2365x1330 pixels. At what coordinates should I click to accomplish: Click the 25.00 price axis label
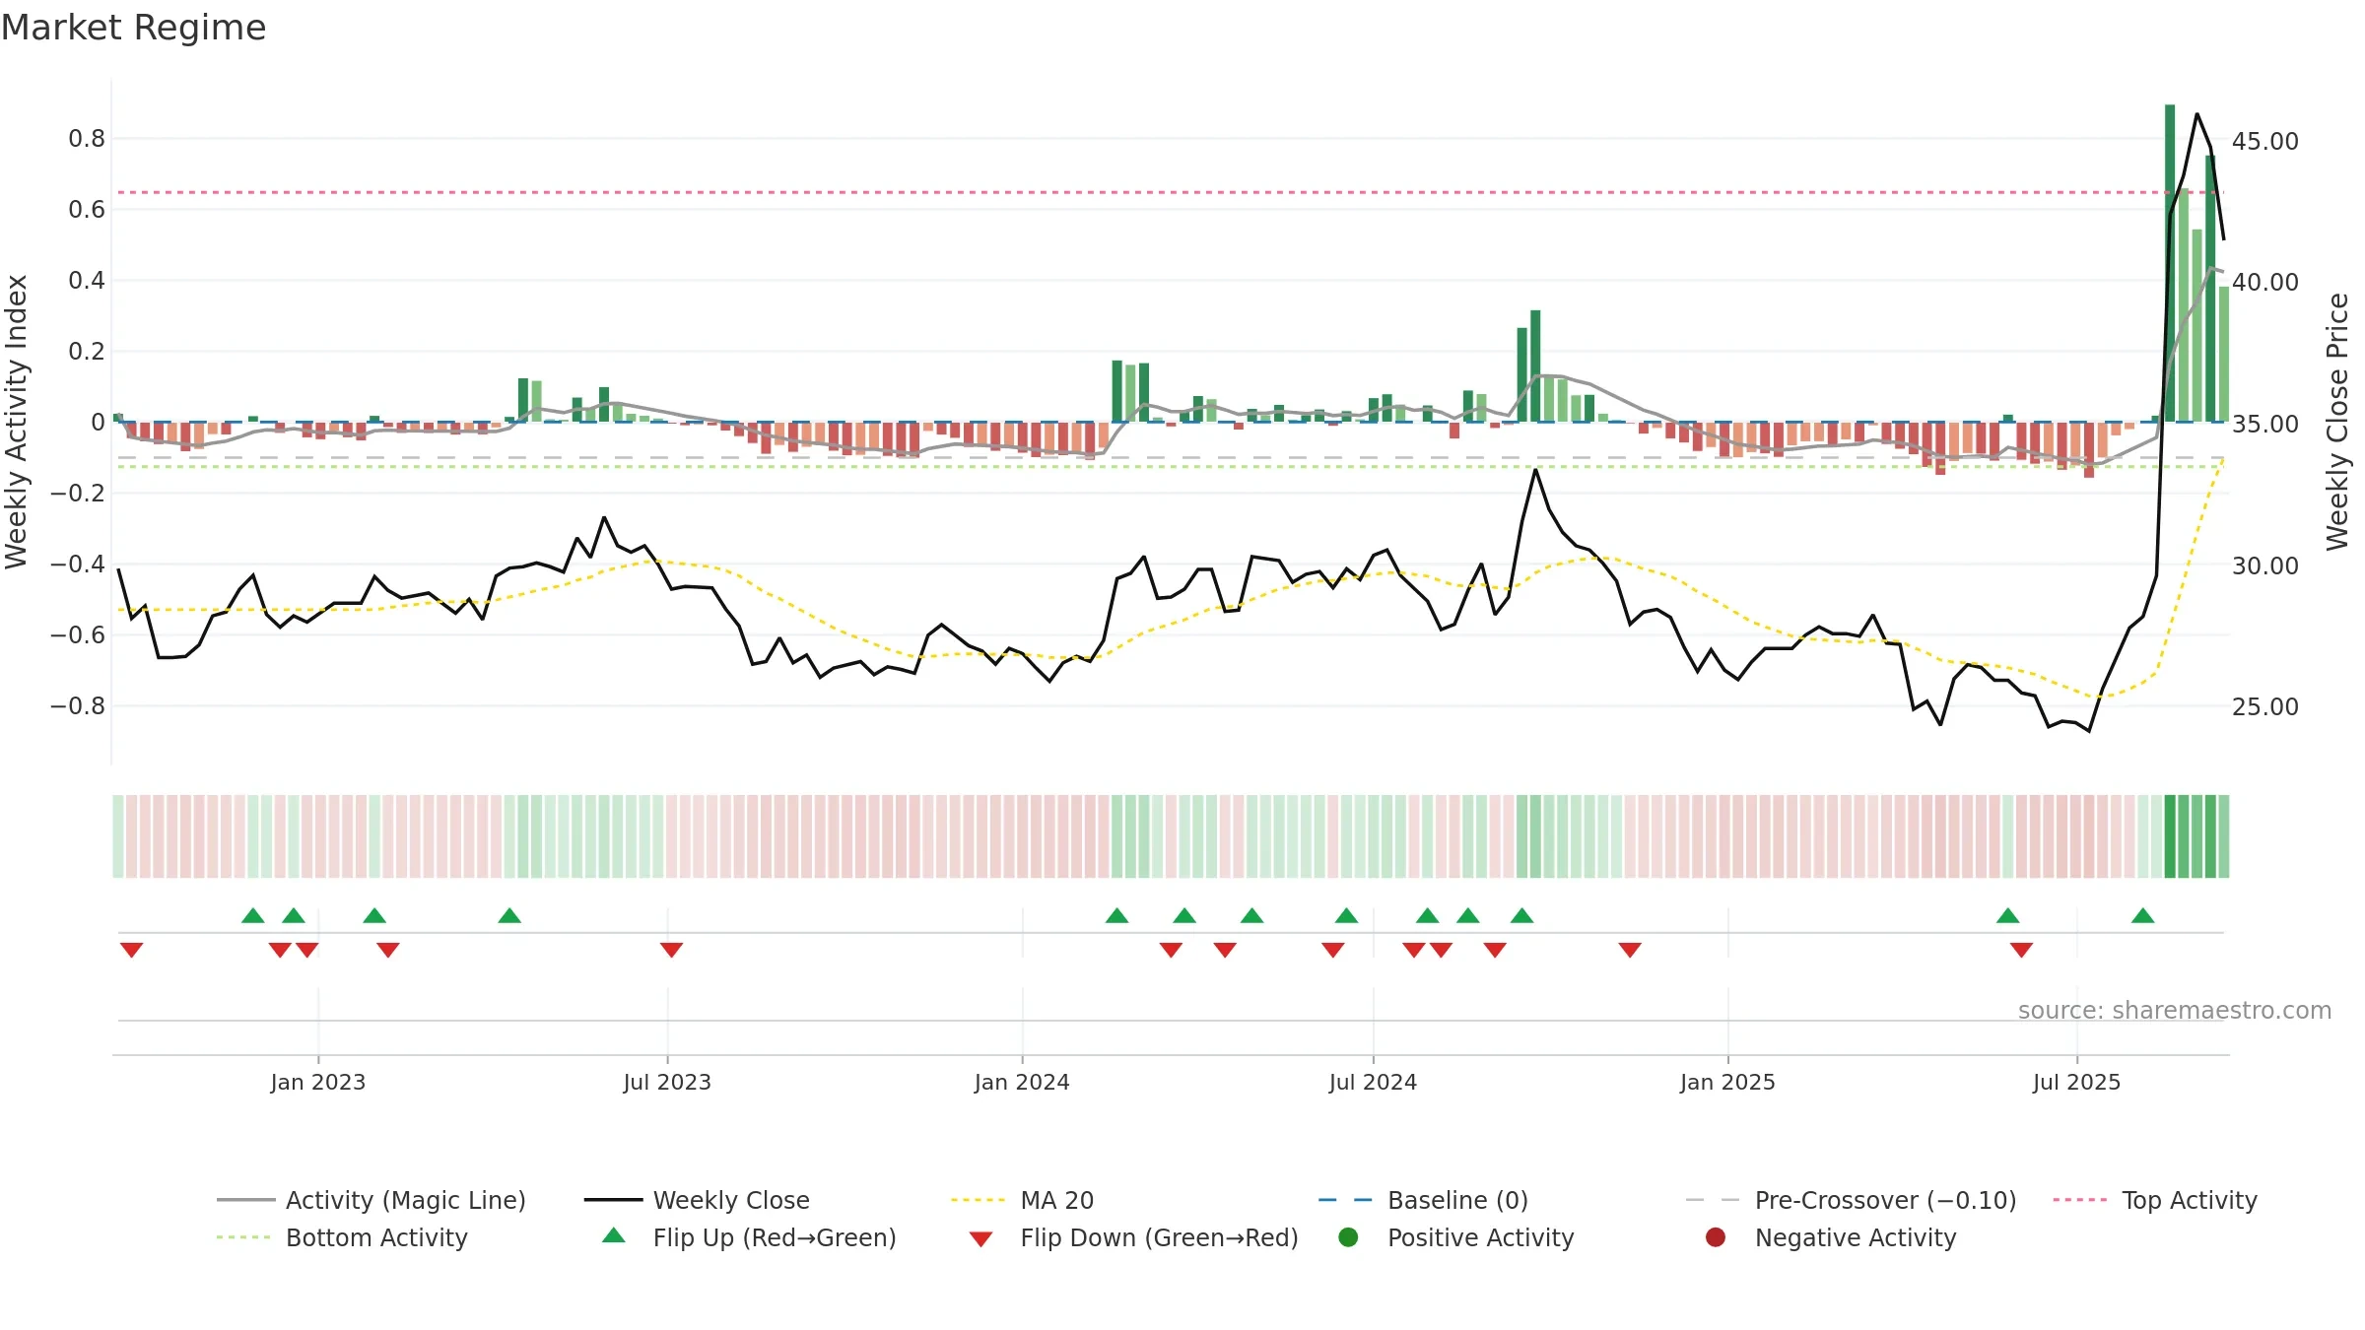[2265, 706]
